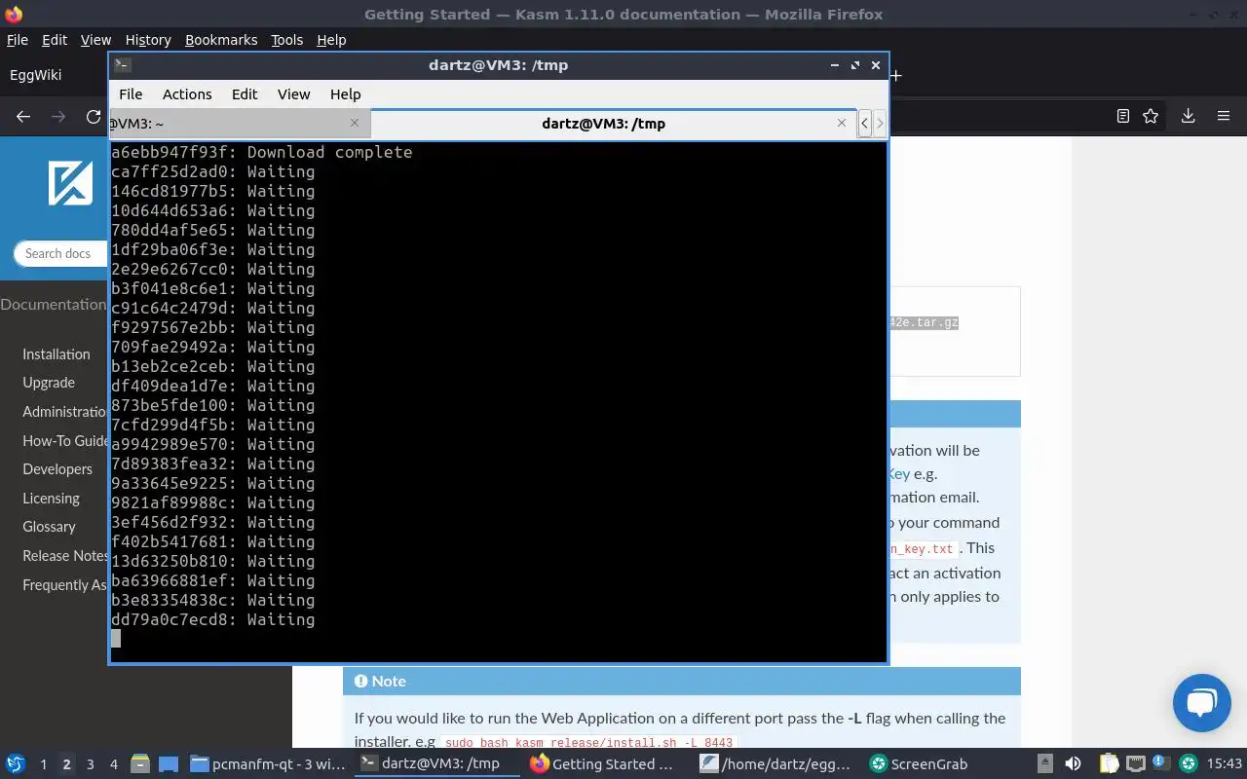Open Firefox File menu
Image resolution: width=1247 pixels, height=779 pixels.
[x=18, y=40]
